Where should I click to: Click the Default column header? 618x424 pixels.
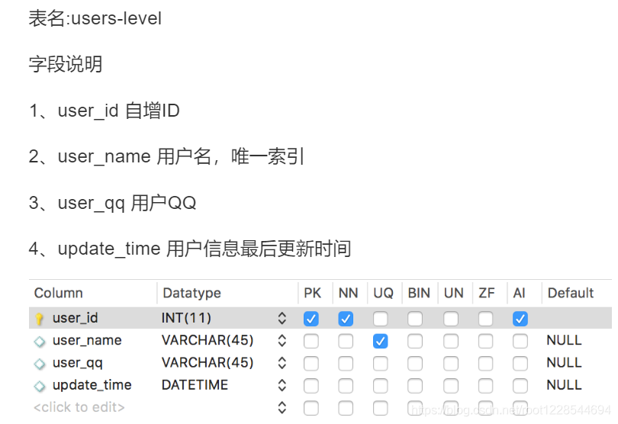[x=570, y=293]
